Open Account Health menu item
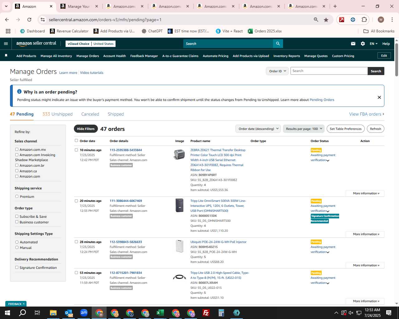Image resolution: width=399 pixels, height=319 pixels. pos(114,56)
